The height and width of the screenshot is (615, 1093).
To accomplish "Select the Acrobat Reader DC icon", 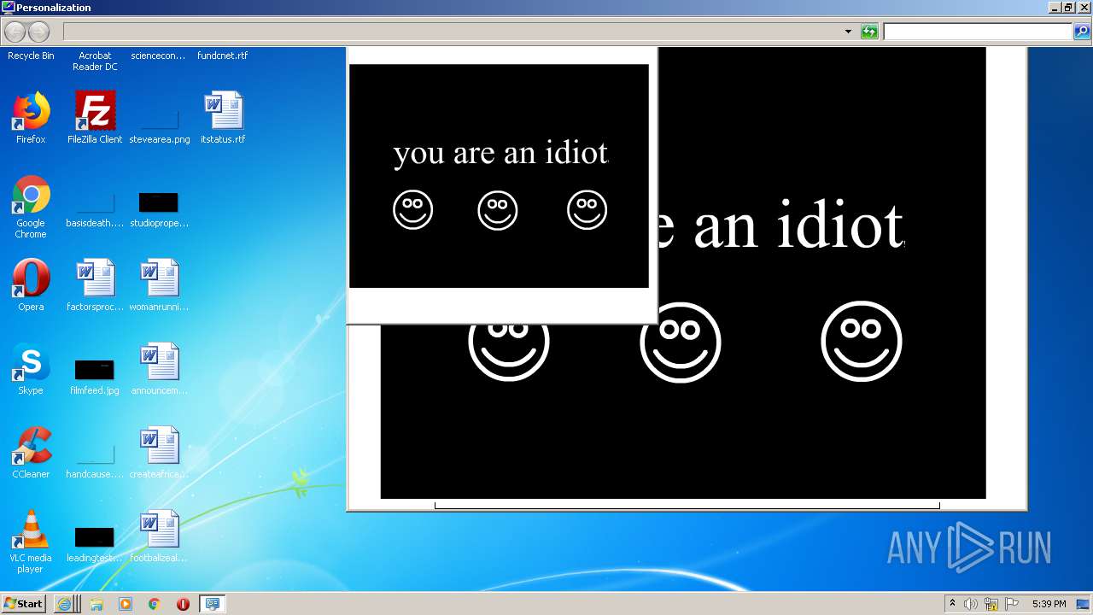I will click(x=95, y=61).
